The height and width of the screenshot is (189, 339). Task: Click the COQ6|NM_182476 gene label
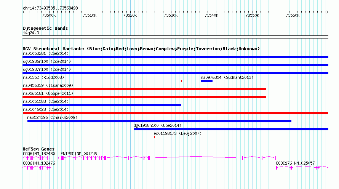coord(39,163)
